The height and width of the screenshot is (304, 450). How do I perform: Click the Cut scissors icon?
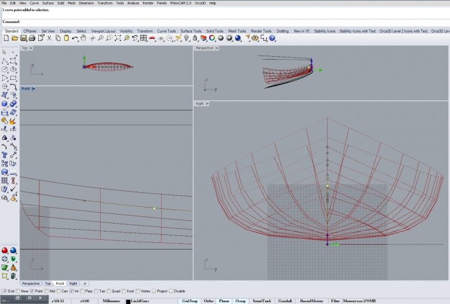(49, 38)
